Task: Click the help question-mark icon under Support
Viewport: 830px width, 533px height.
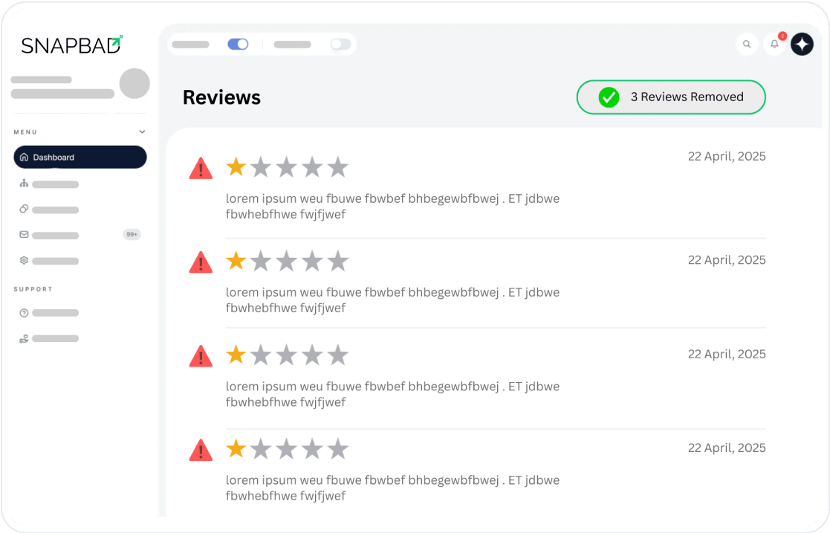Action: 23,312
